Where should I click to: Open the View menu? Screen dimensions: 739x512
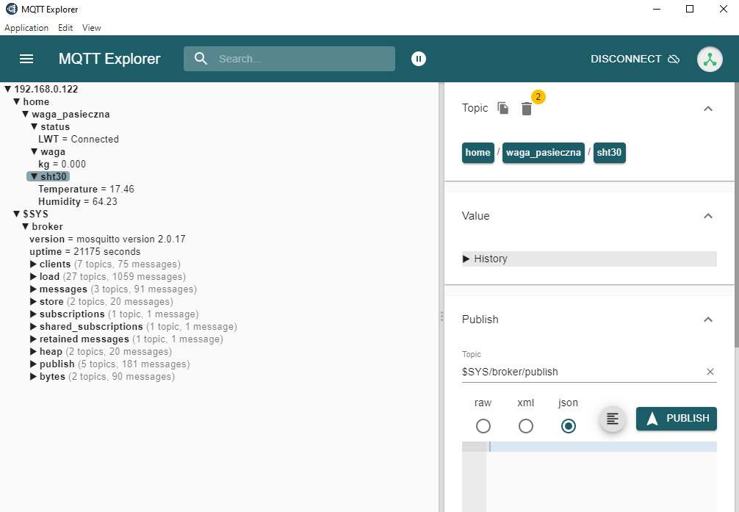click(91, 28)
